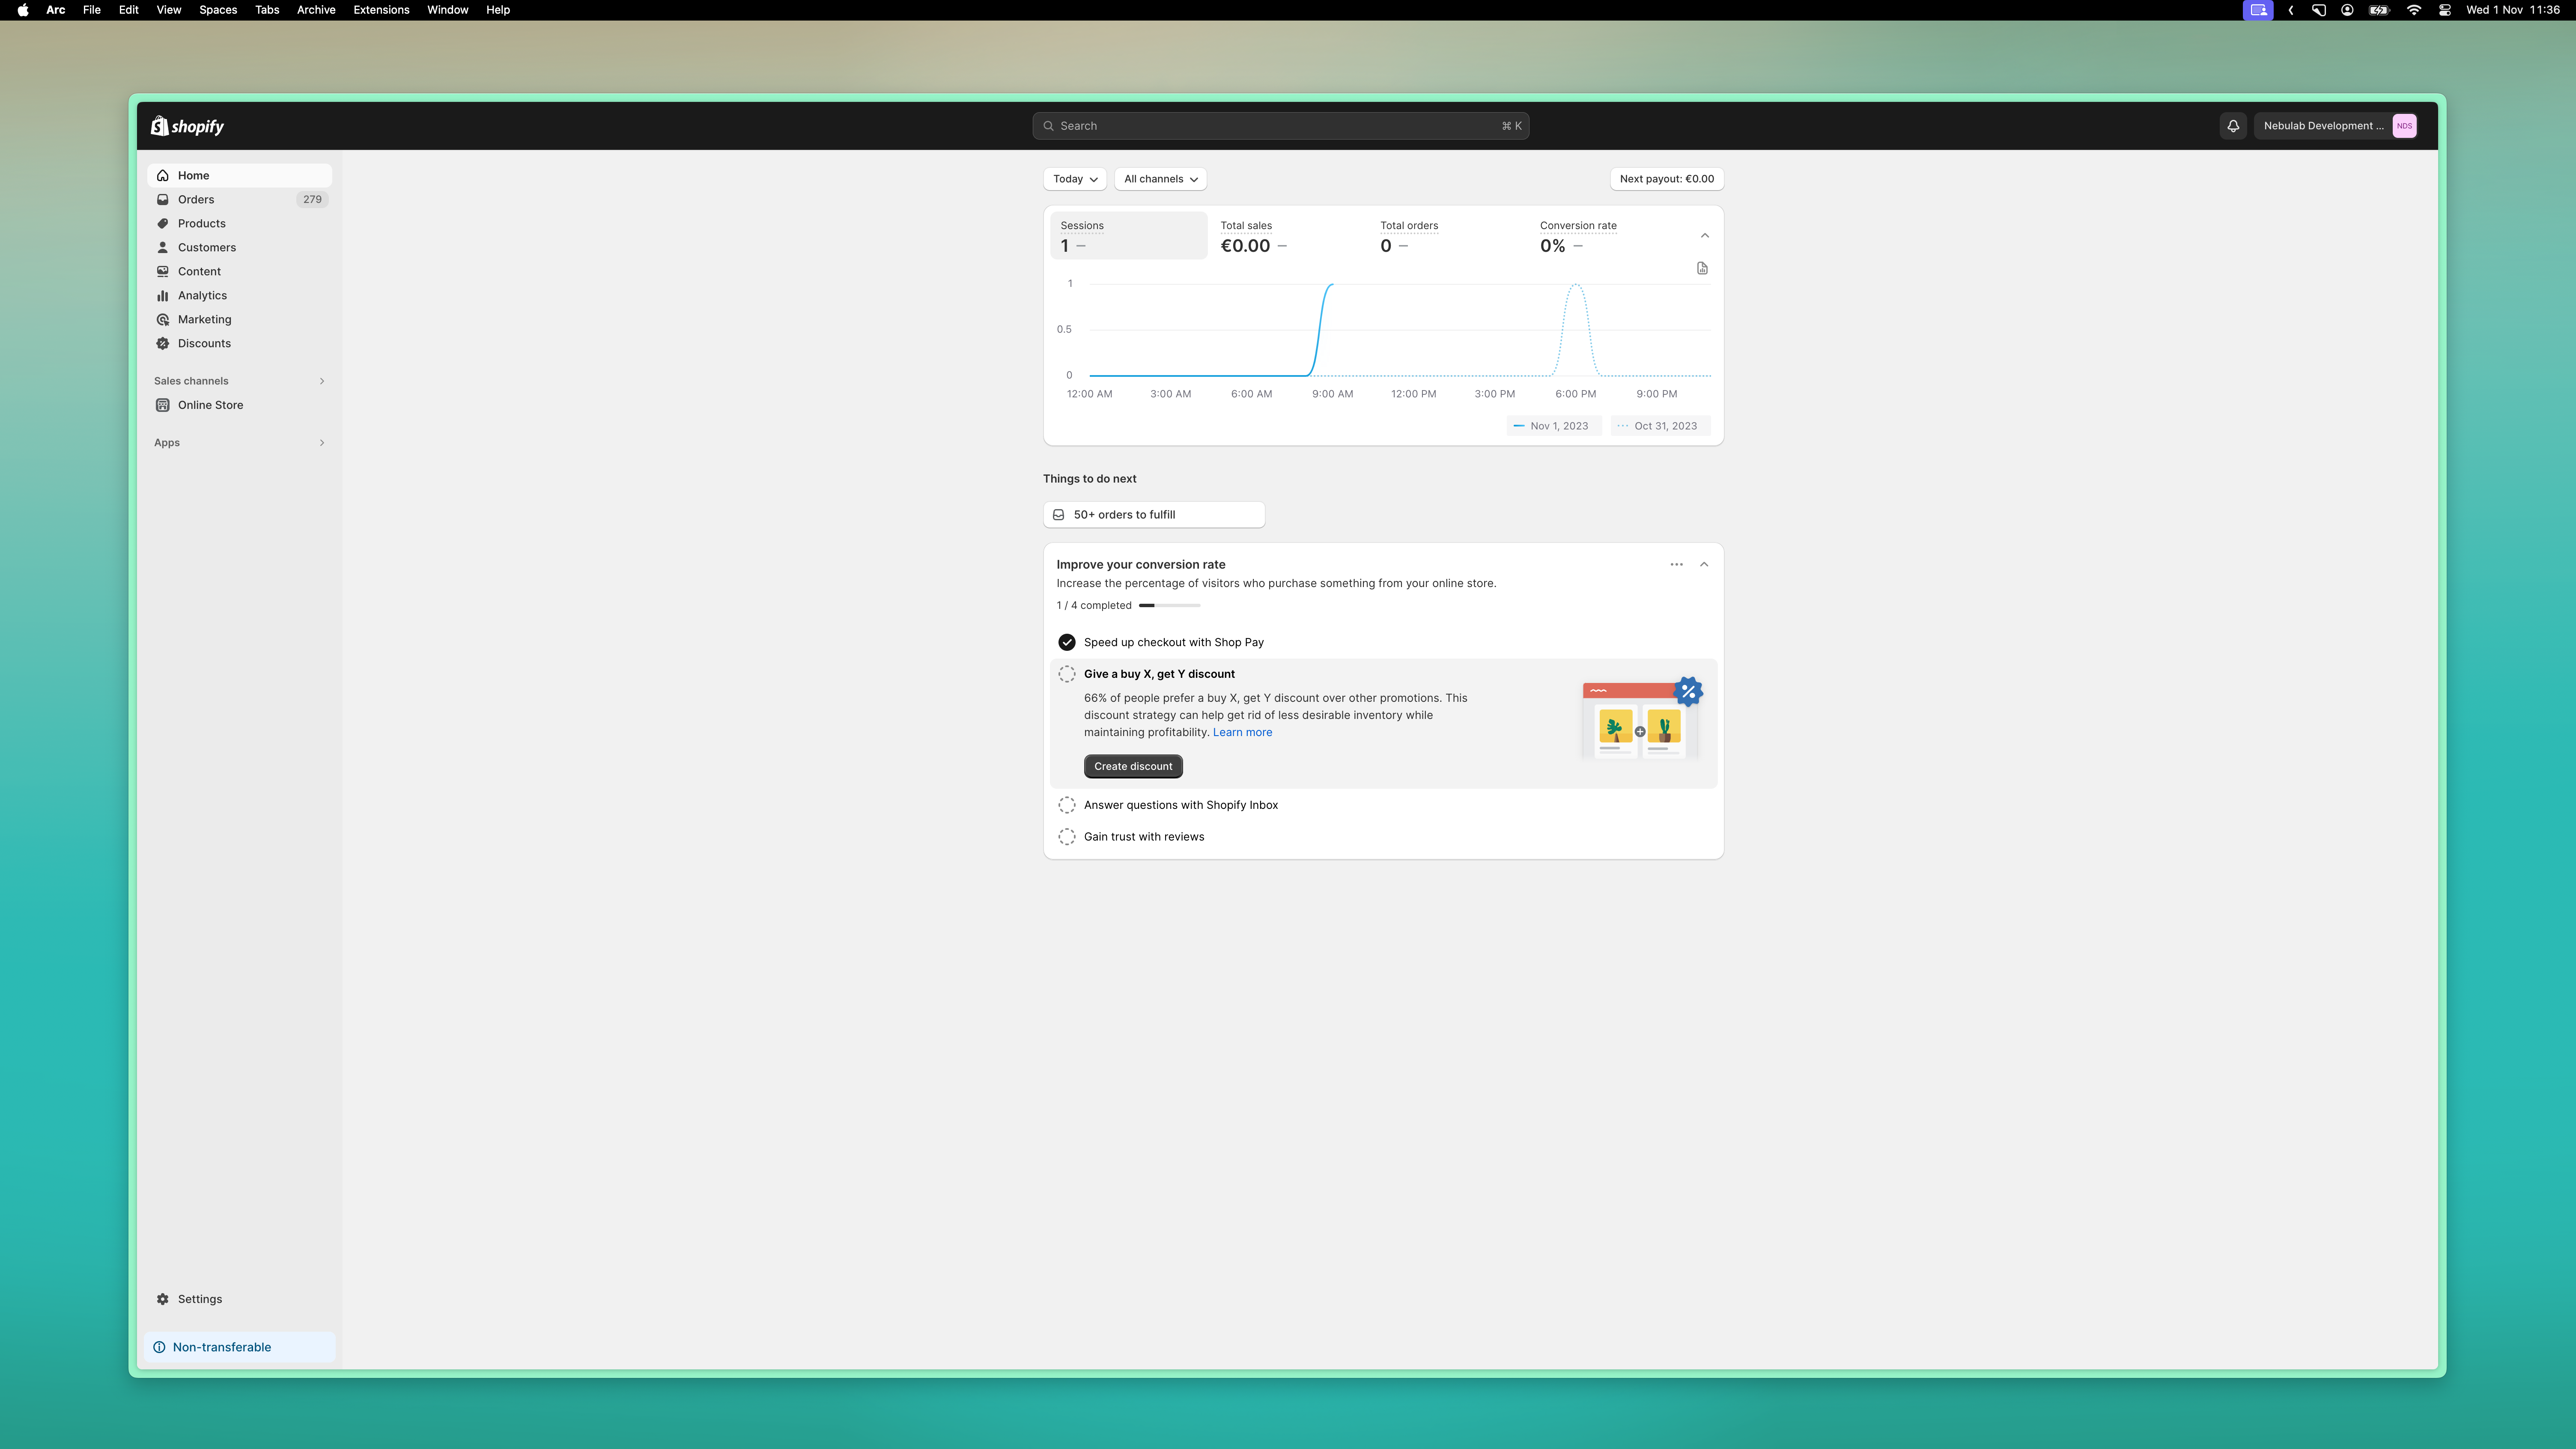This screenshot has height=1449, width=2576.
Task: Click the purple screen sharing icon in the menu bar
Action: coord(2258,10)
